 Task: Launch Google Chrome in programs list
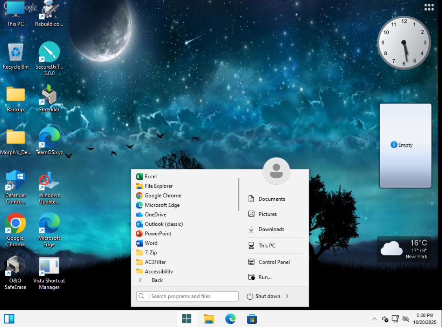click(x=163, y=195)
